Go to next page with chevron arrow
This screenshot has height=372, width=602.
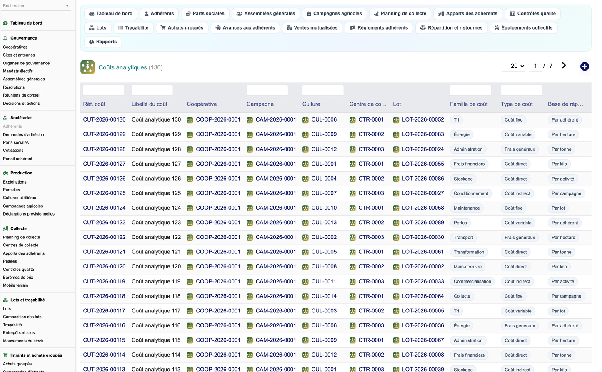pyautogui.click(x=564, y=65)
